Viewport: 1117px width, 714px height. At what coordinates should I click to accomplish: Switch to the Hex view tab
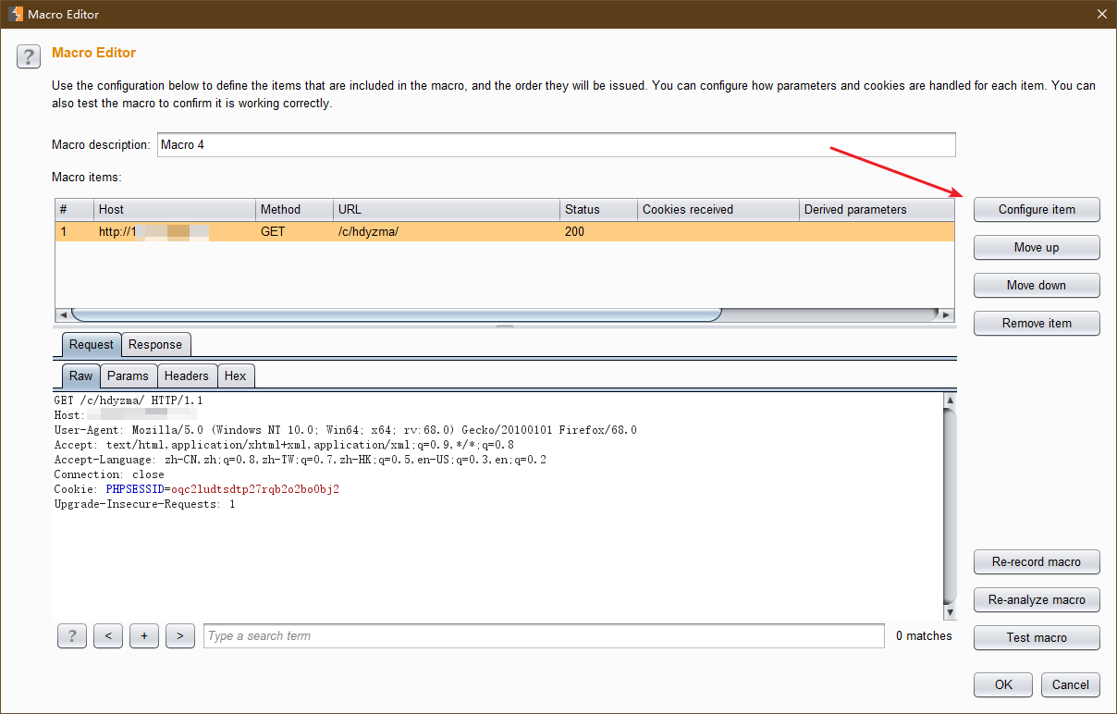pyautogui.click(x=236, y=376)
